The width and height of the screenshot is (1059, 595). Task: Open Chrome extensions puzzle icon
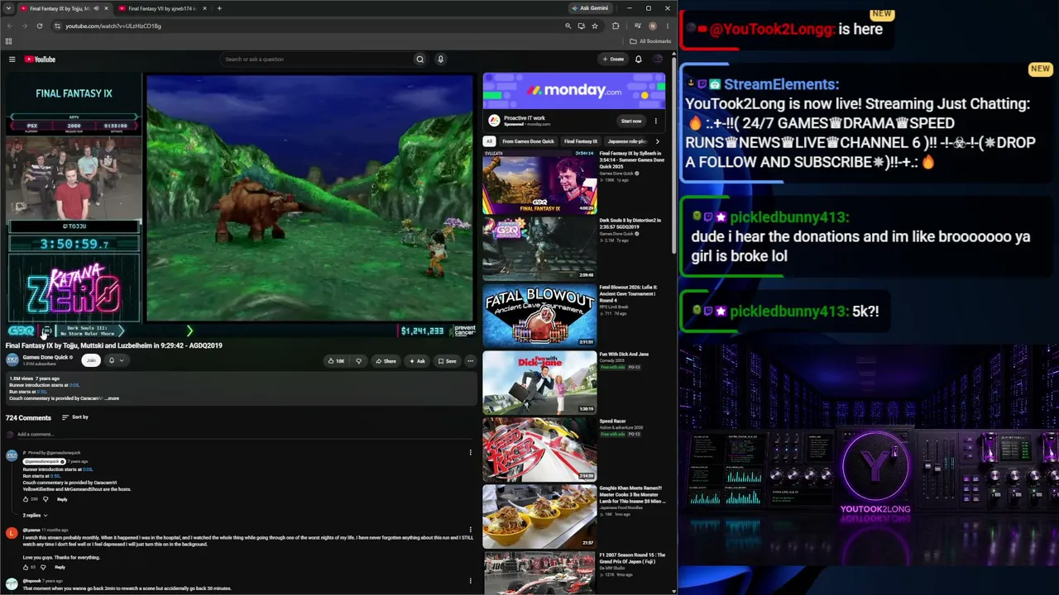616,26
